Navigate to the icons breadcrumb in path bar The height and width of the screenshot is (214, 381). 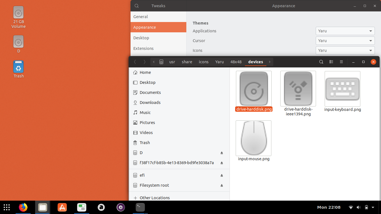204,62
